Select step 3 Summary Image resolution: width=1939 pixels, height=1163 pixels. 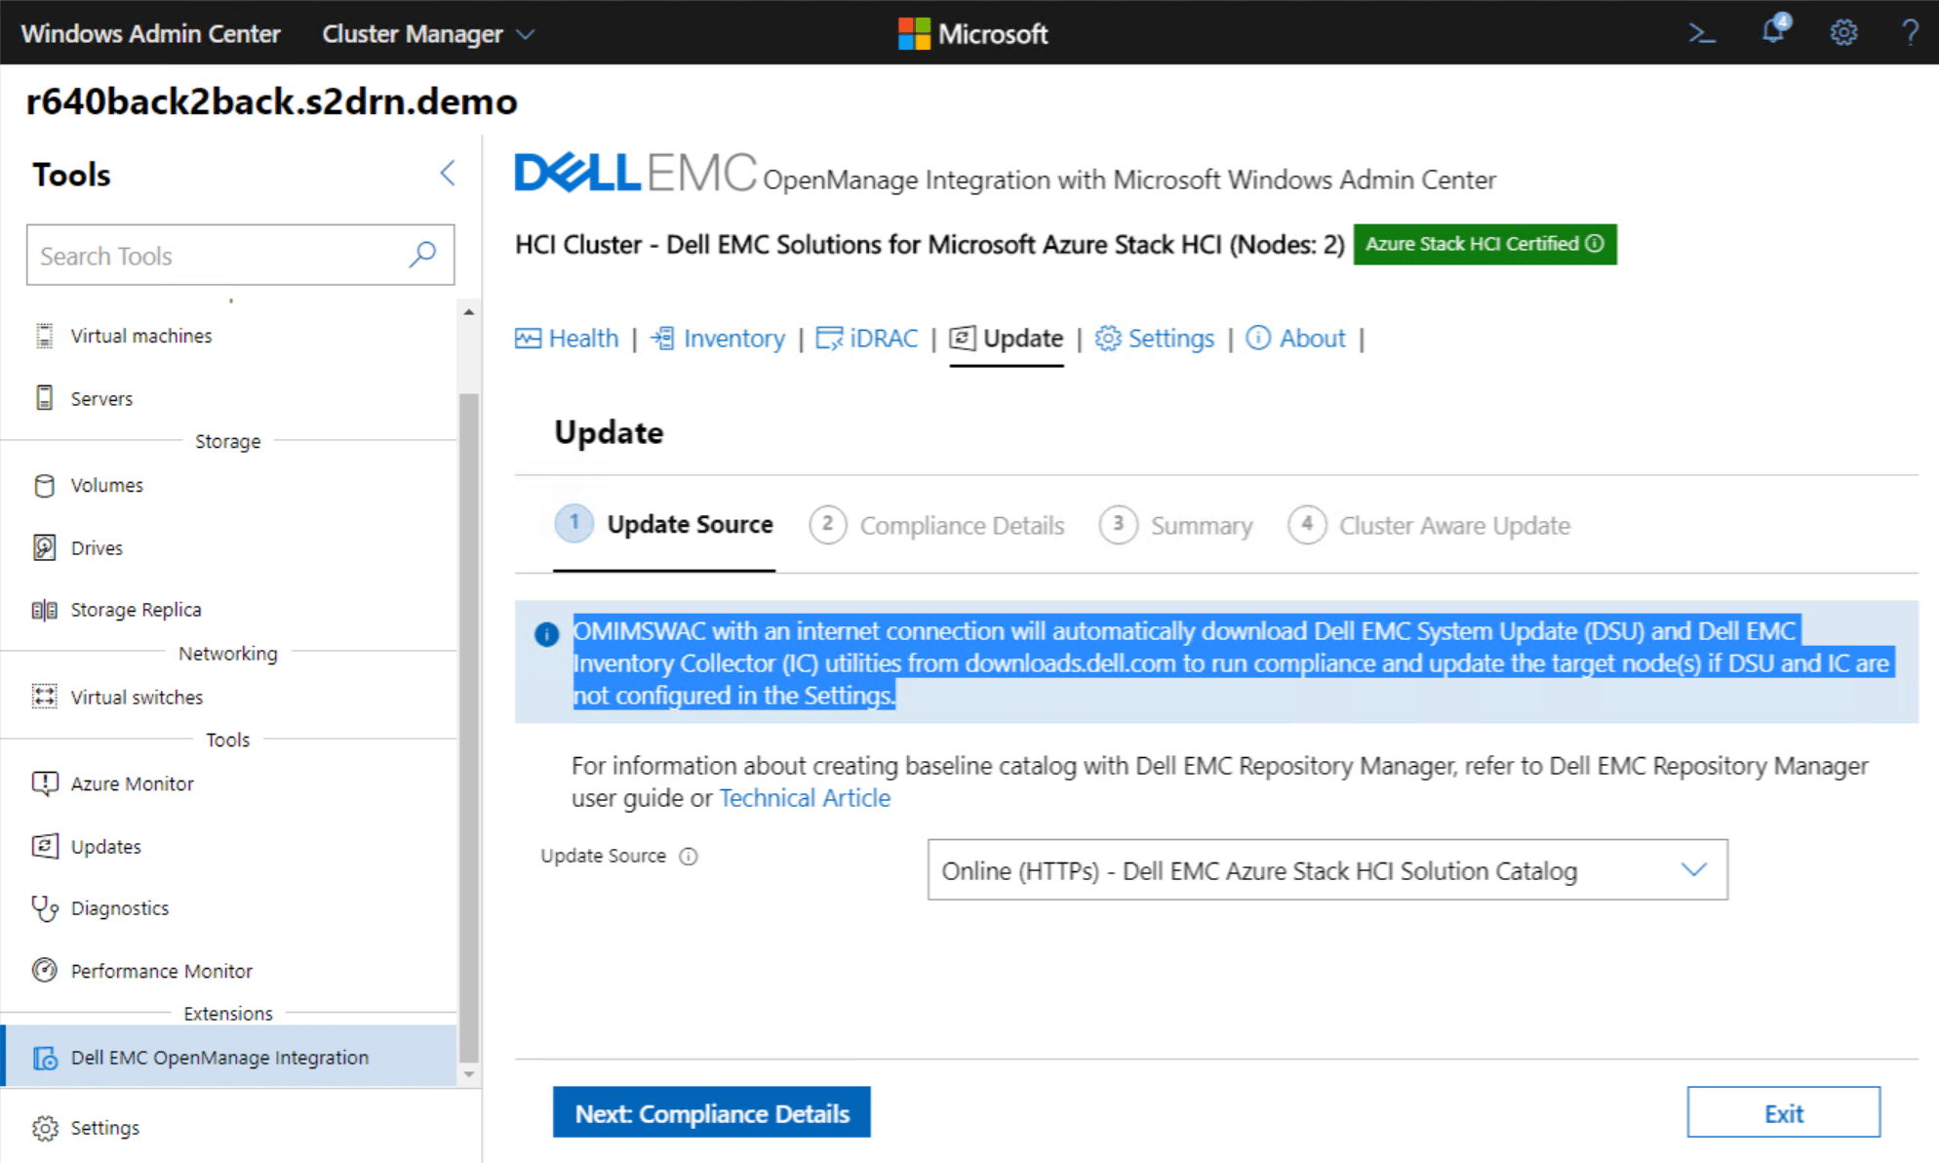(1176, 525)
